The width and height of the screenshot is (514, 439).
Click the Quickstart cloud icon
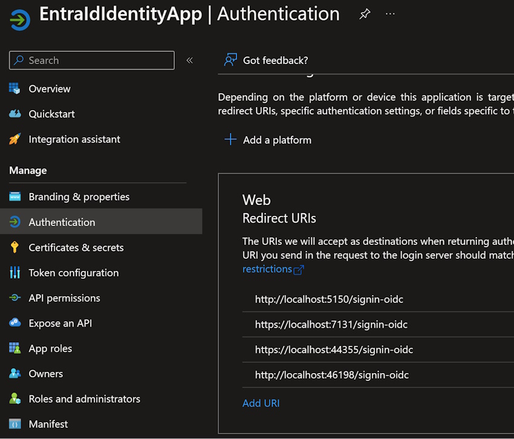(15, 114)
